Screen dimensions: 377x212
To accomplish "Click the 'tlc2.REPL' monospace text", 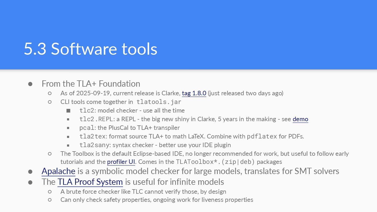I will pos(96,119).
